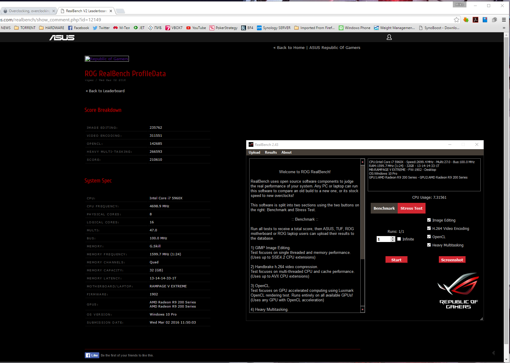510x363 pixels.
Task: Open a new browser tab
Action: [x=120, y=11]
